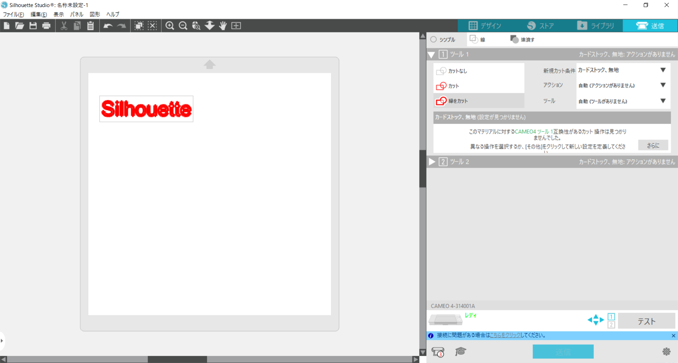Click the Copy icon in the toolbar
The image size is (678, 363).
pyautogui.click(x=77, y=26)
